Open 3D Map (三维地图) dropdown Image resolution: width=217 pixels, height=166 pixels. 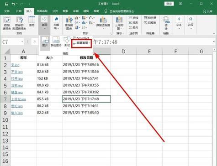119,23
